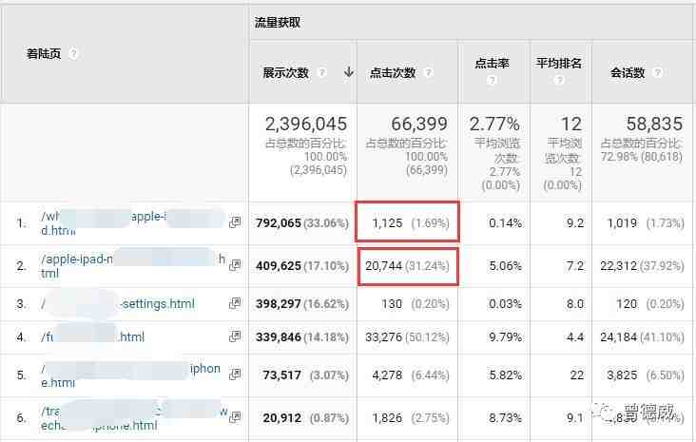Open help icon next to 着陆页 header

coord(73,54)
